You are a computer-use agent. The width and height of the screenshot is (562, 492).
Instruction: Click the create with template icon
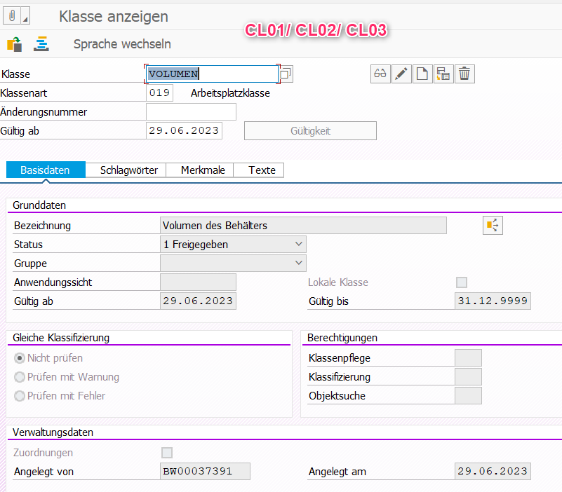[443, 74]
